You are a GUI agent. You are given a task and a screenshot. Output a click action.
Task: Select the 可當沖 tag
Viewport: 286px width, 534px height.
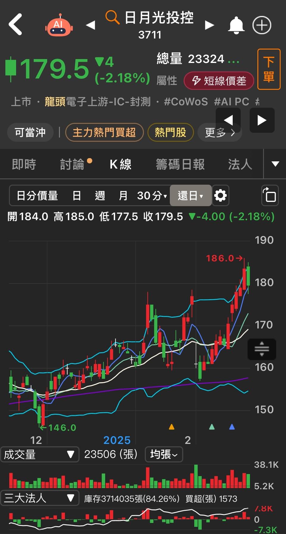pos(30,132)
